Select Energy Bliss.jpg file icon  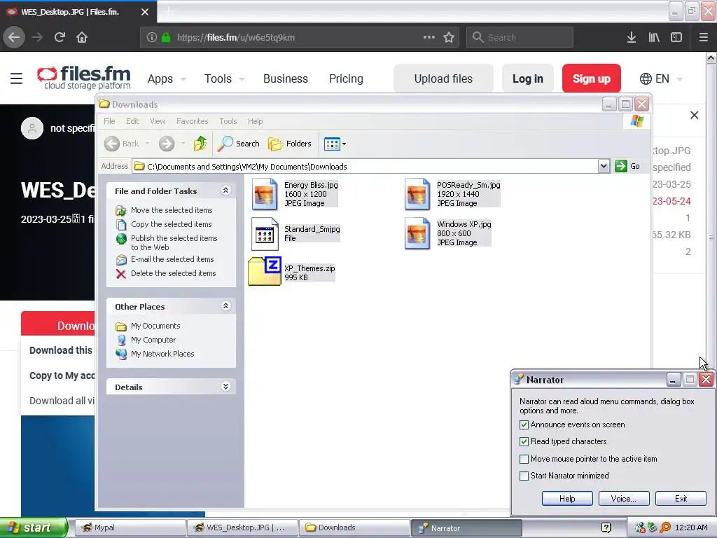point(265,194)
